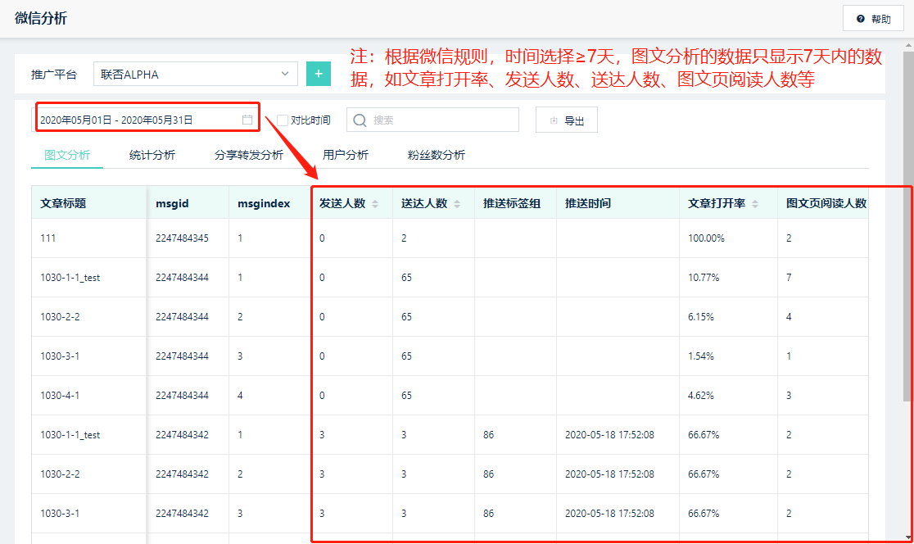This screenshot has width=914, height=544.
Task: Click the scrollbar up arrow
Action: click(908, 44)
